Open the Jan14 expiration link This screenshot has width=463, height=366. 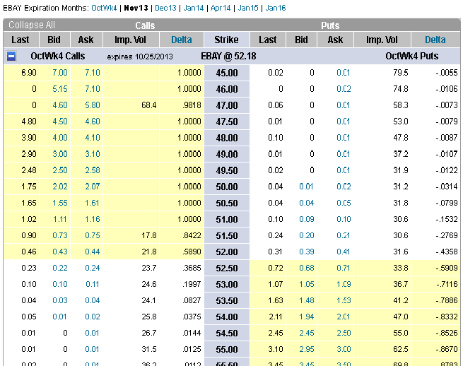(x=194, y=8)
